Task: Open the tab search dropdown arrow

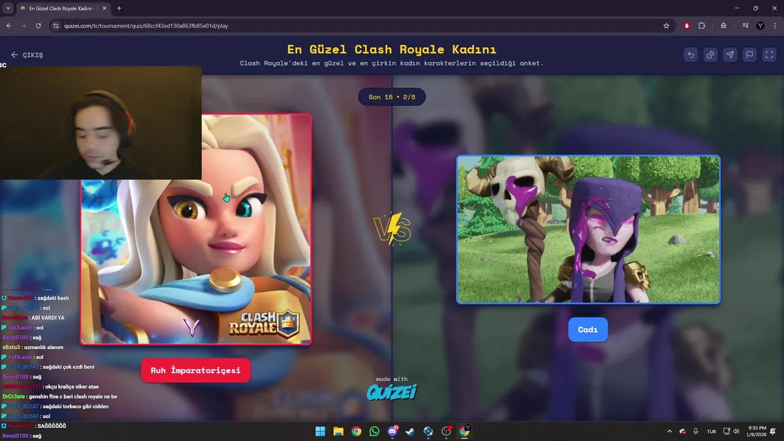Action: pos(8,8)
